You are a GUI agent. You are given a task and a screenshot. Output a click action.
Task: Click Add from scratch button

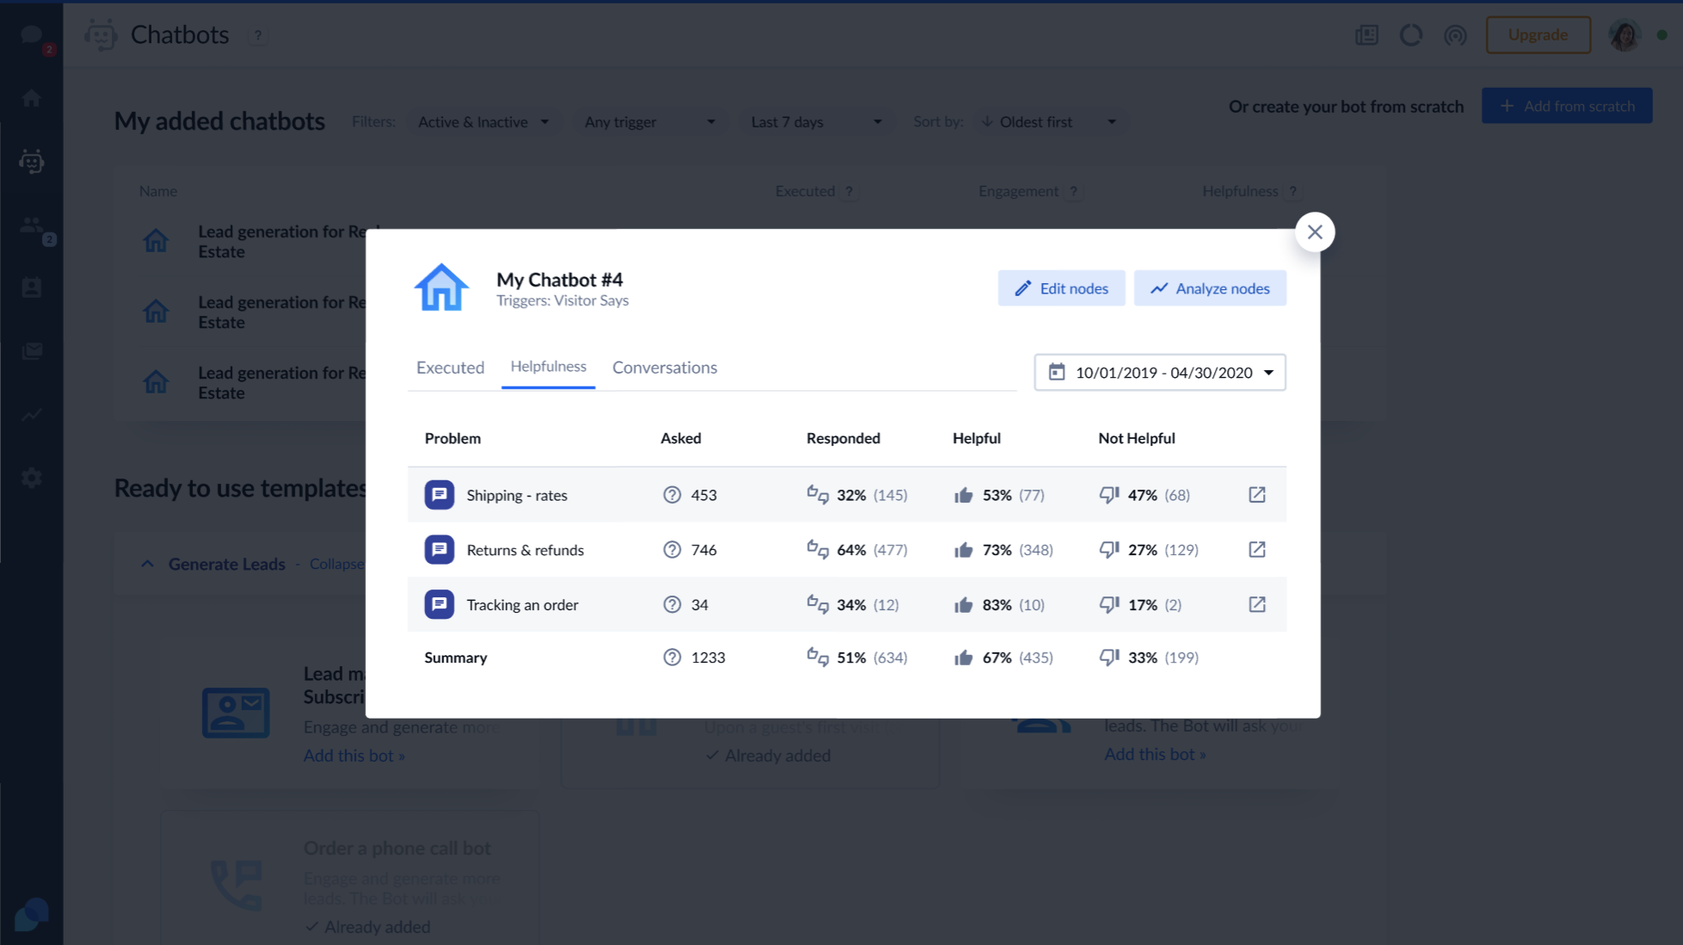(x=1567, y=106)
